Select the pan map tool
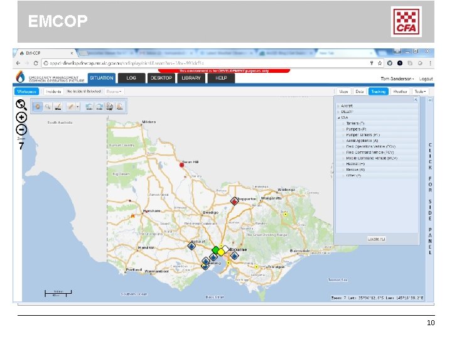Screen dimensions: 452x339 [x=38, y=107]
